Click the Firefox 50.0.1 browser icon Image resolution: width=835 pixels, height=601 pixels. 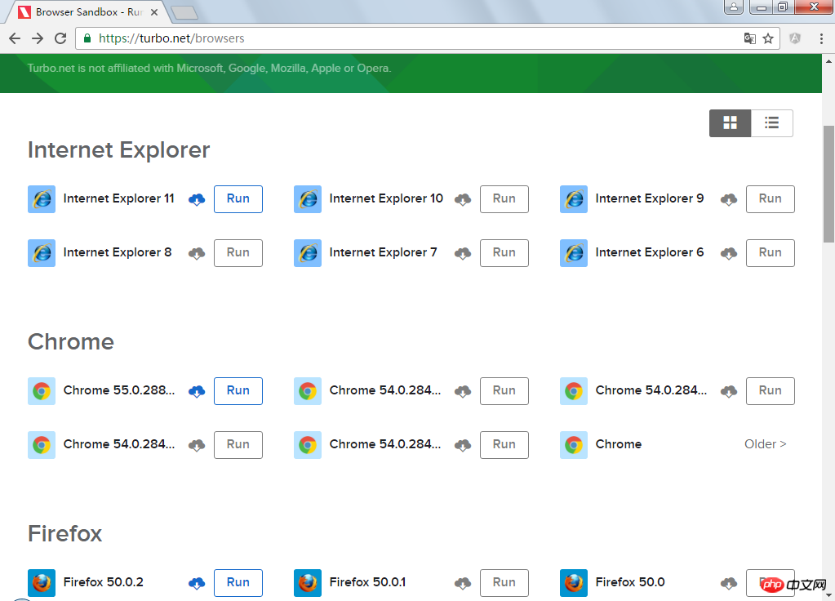(x=308, y=583)
